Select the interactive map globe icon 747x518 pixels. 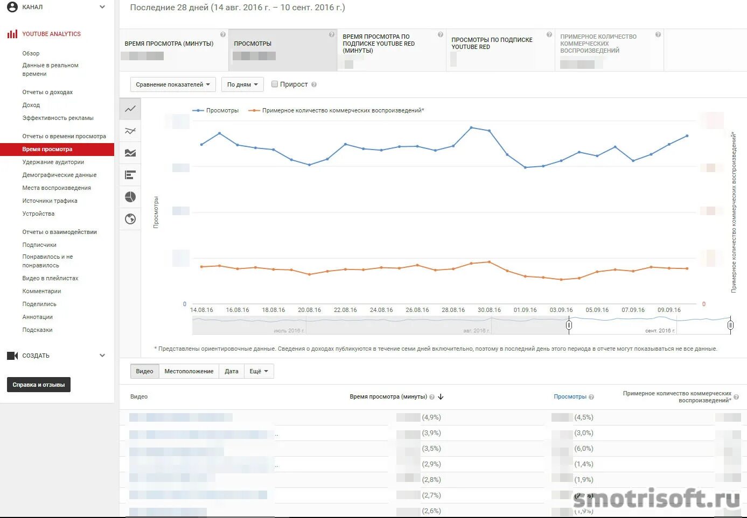click(130, 219)
